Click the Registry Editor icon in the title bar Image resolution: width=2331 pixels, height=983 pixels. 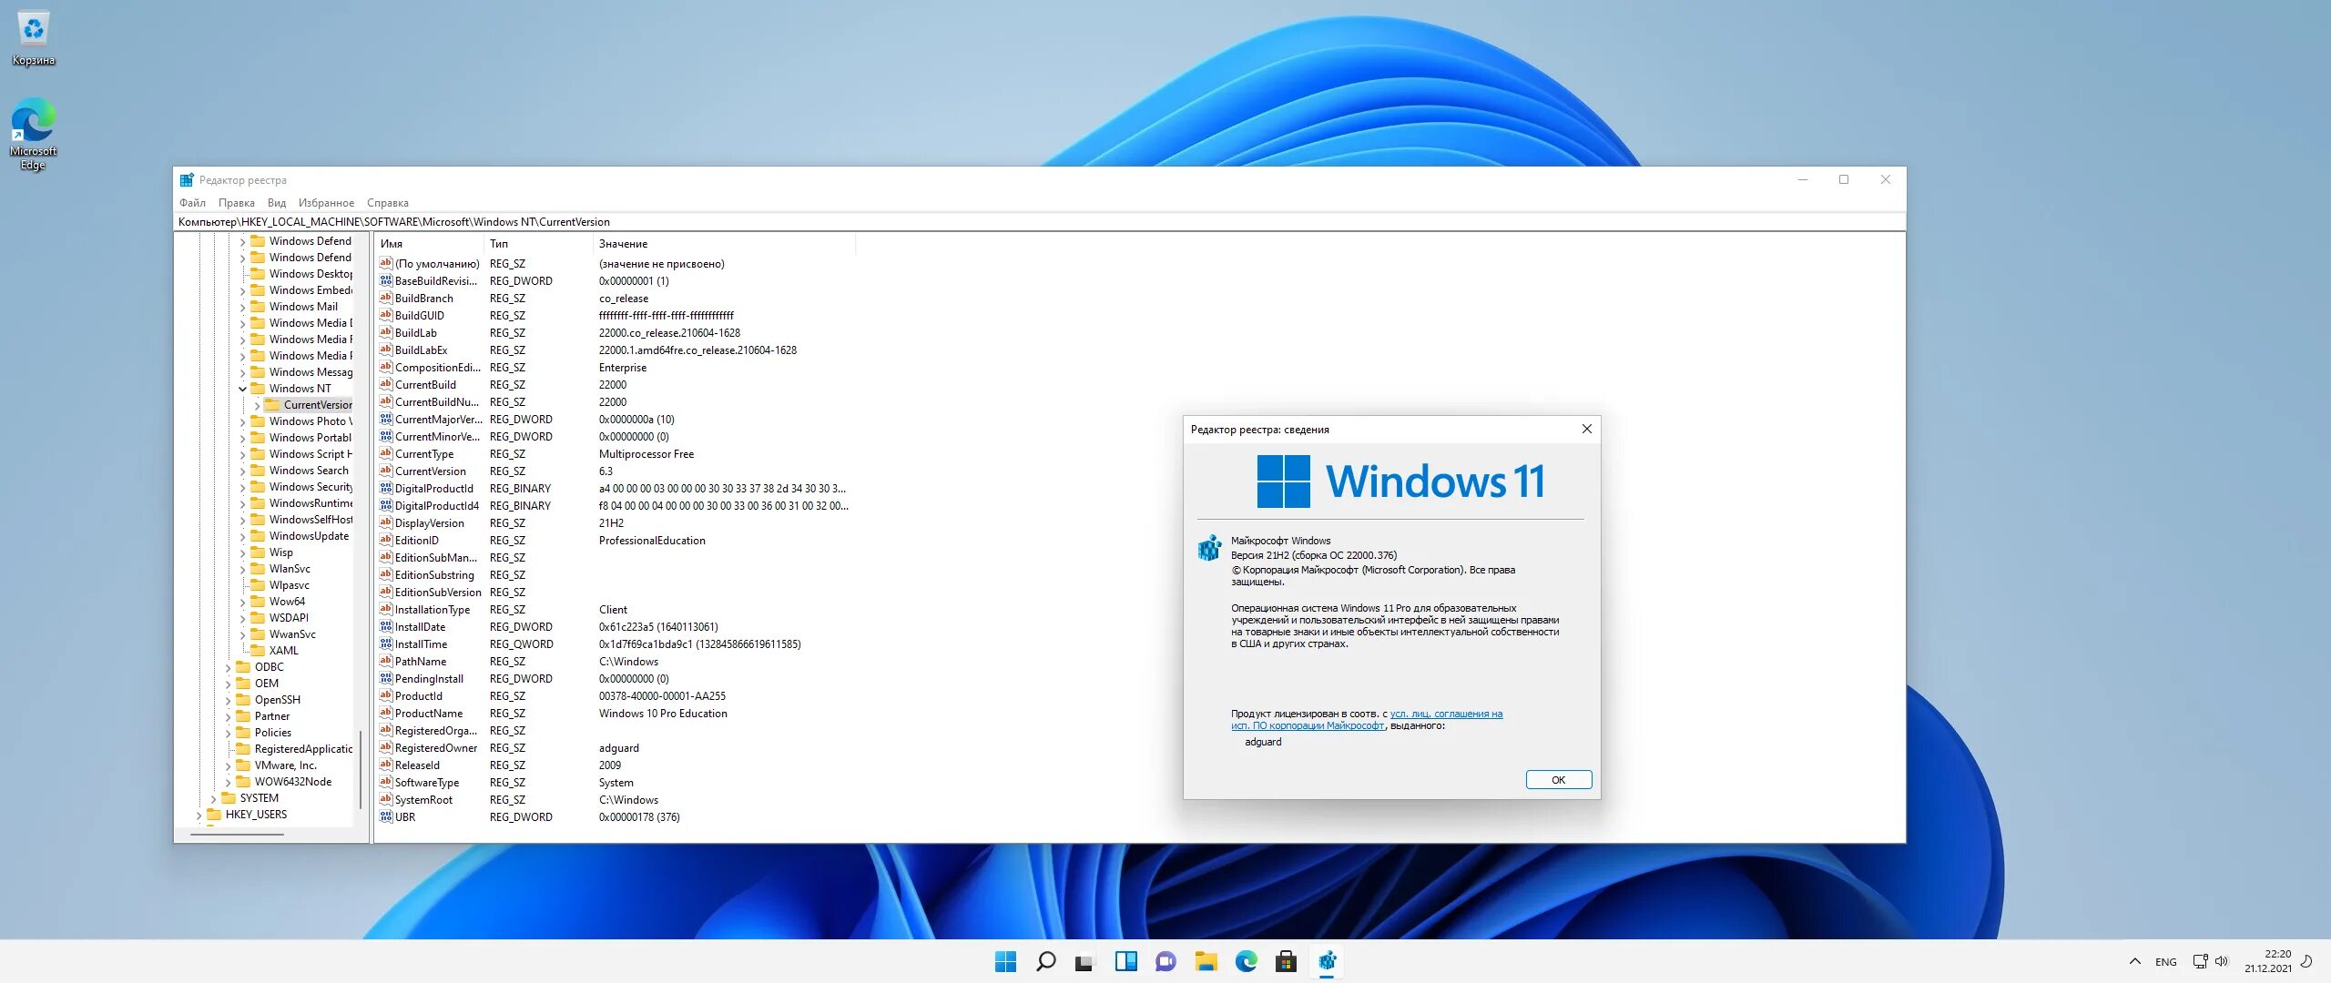(187, 179)
